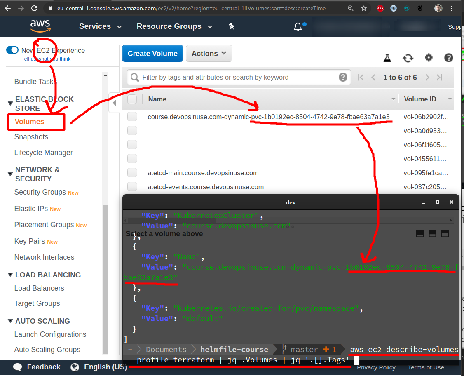Go to the previous page of results
Viewport: 464px width, 376px height.
[373, 77]
